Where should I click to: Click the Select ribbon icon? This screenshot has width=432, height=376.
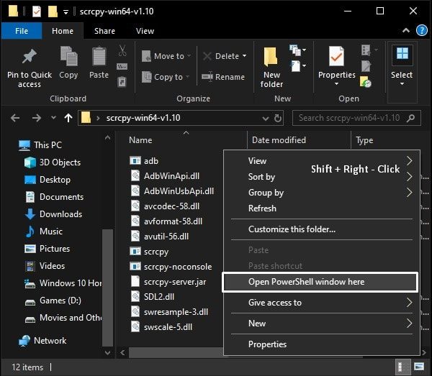(x=402, y=54)
